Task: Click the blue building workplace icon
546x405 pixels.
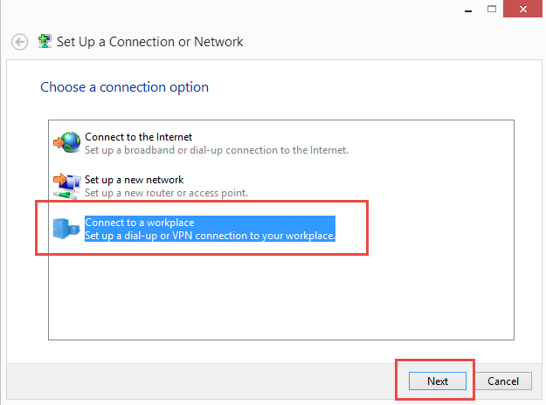Action: 66,229
